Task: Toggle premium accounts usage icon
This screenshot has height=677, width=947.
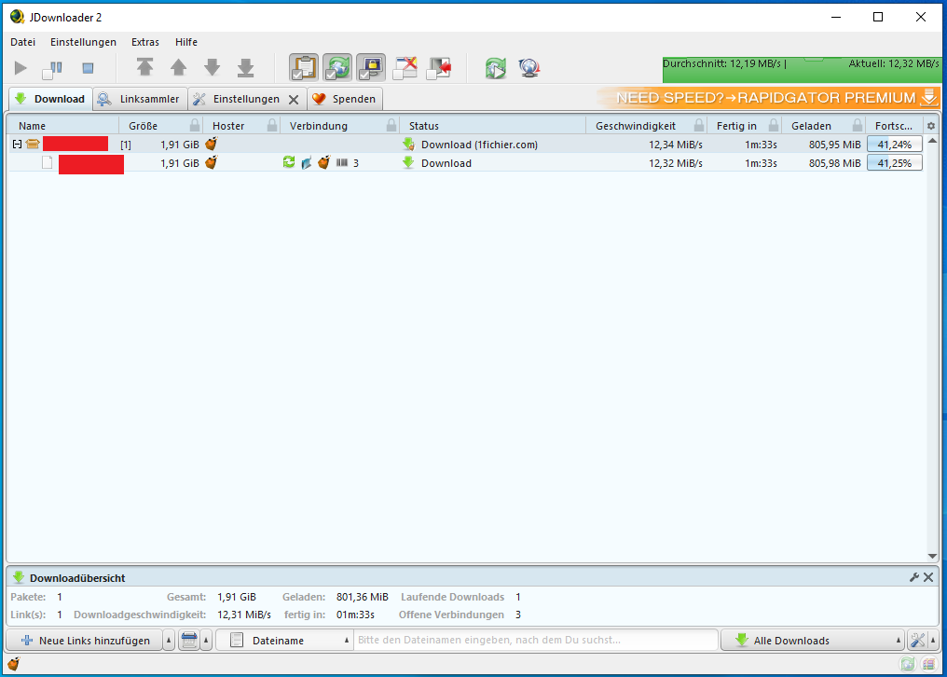Action: [x=371, y=68]
